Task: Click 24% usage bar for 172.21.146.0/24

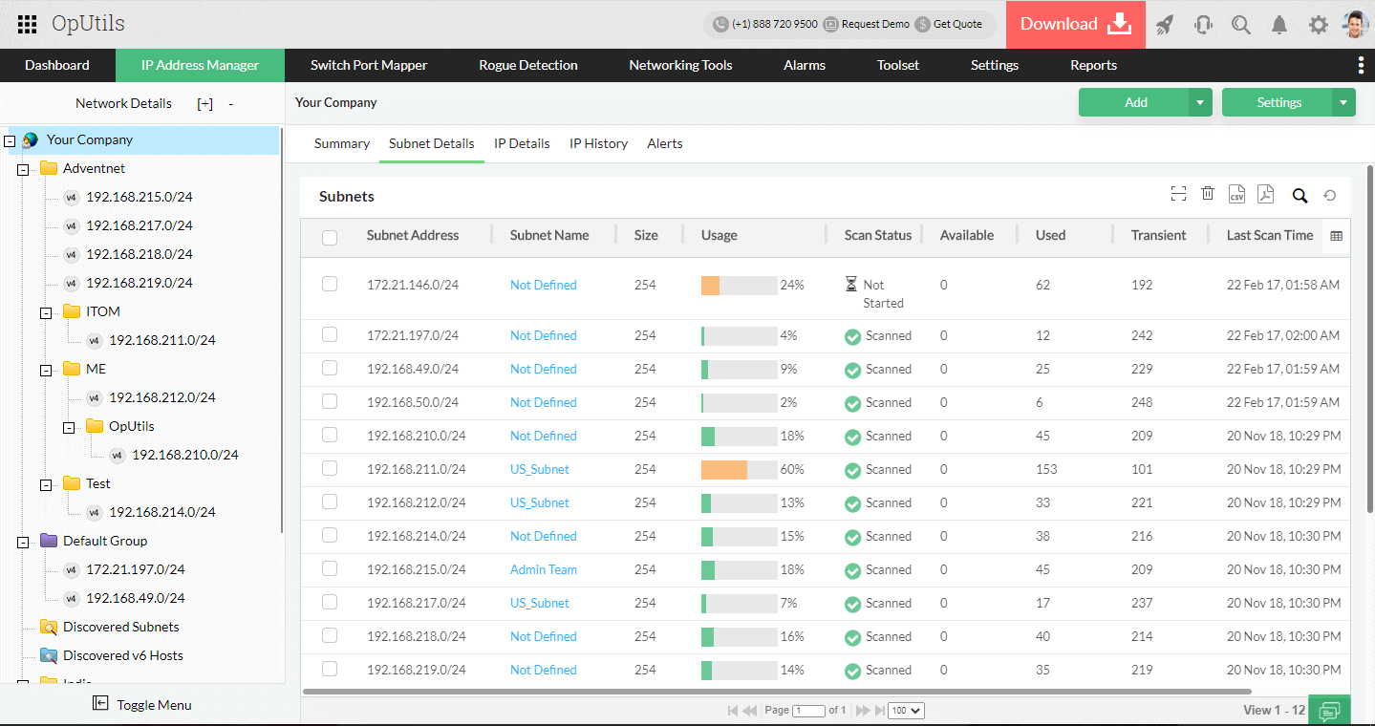Action: [x=739, y=285]
